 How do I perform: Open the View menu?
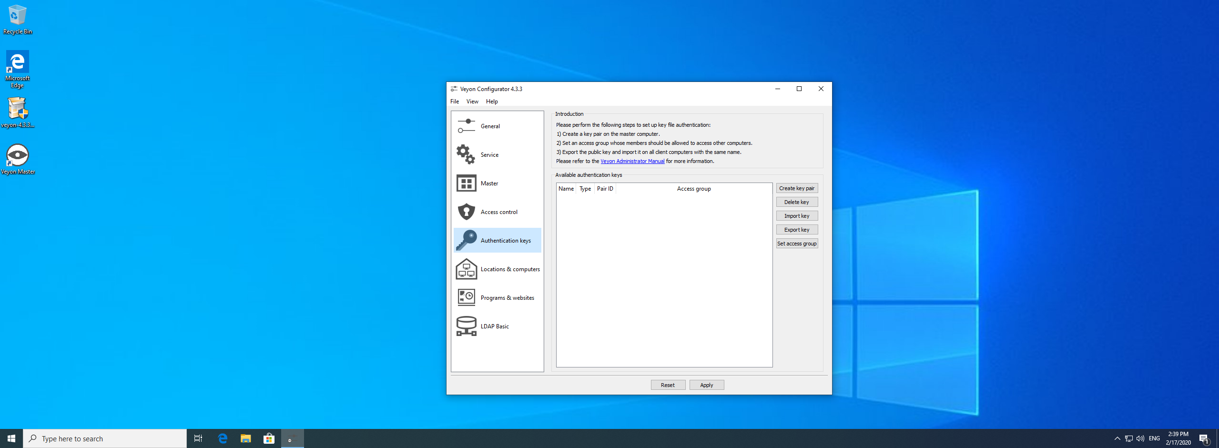pyautogui.click(x=472, y=102)
